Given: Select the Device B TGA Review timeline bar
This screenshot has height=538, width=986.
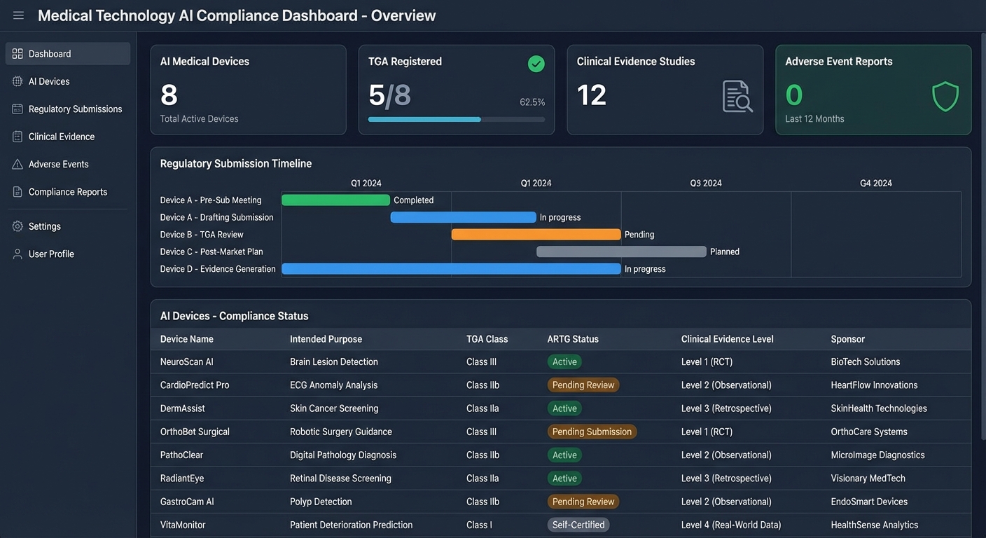Looking at the screenshot, I should 536,234.
